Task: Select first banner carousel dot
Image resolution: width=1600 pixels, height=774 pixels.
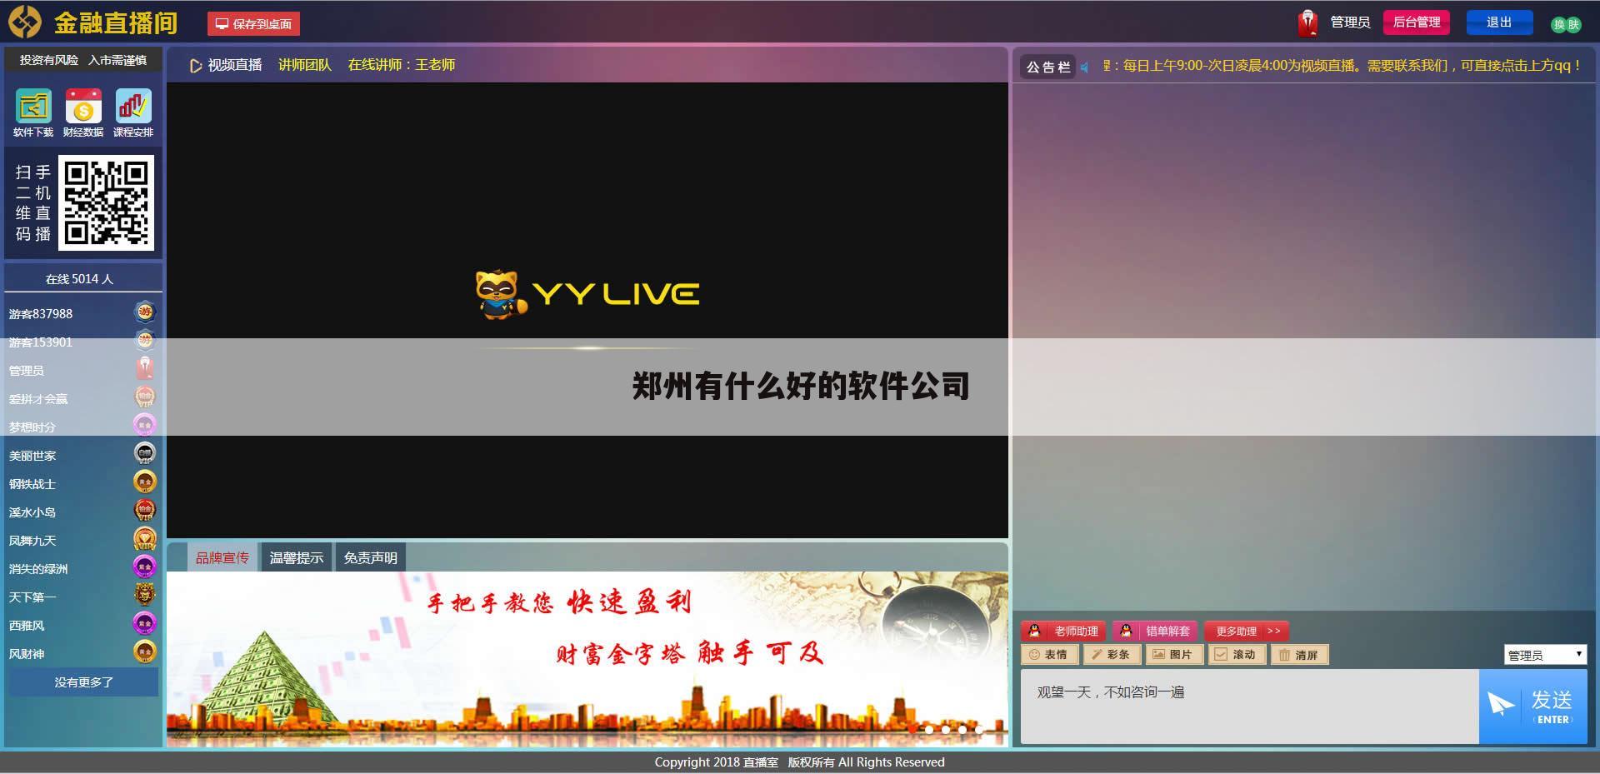Action: click(912, 730)
